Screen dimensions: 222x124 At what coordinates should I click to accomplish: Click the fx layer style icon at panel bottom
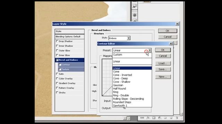148,118
